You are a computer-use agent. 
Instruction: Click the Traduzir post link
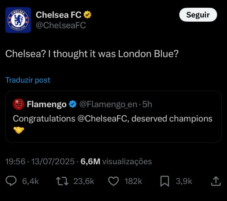28,80
